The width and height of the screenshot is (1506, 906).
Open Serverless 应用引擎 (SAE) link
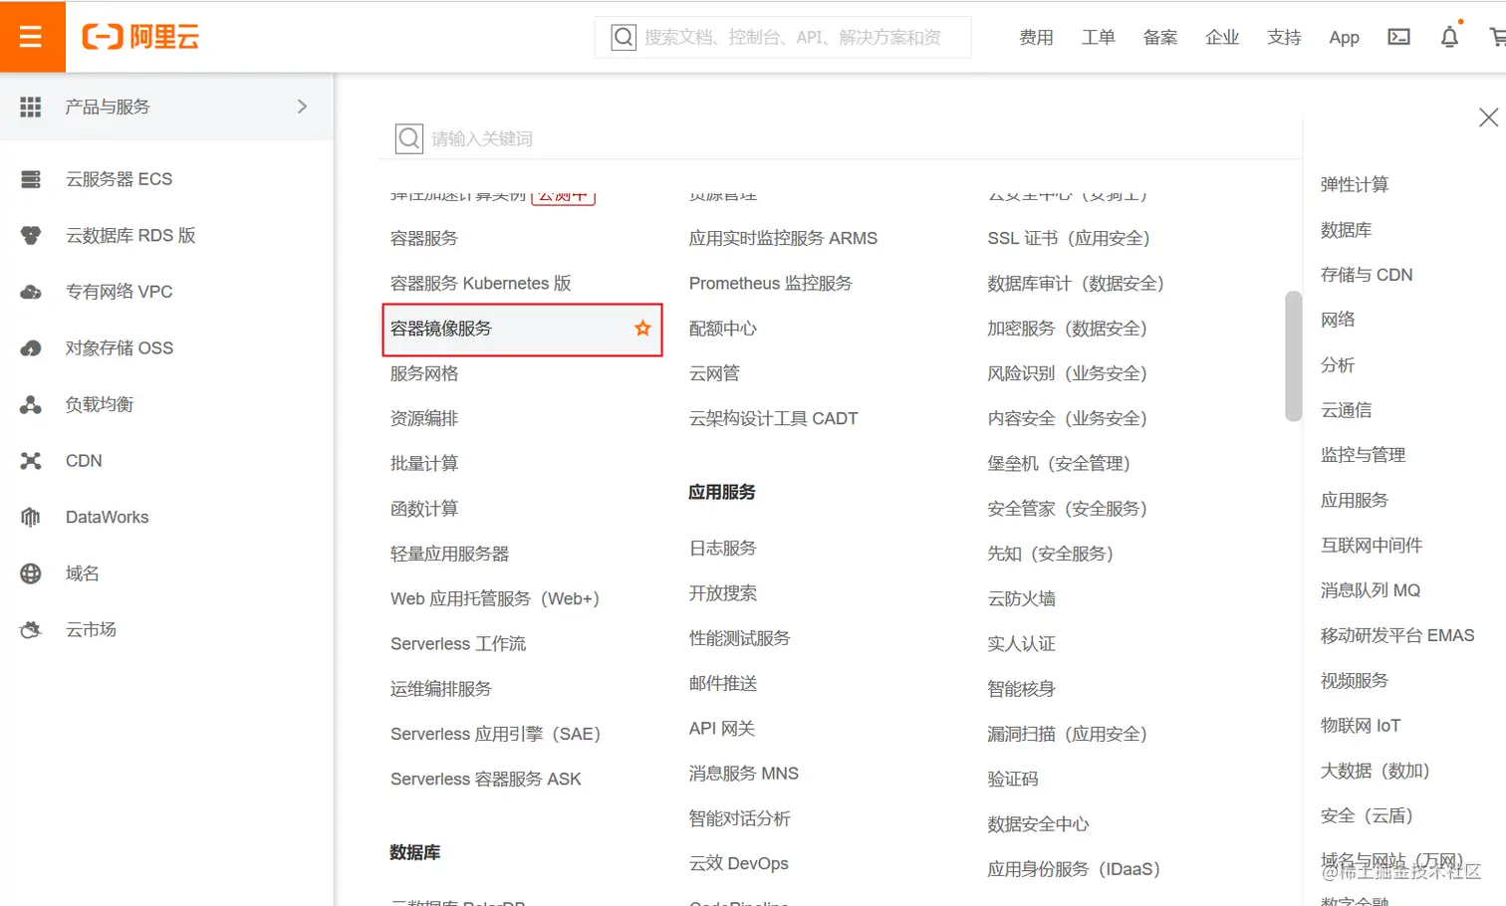496,734
